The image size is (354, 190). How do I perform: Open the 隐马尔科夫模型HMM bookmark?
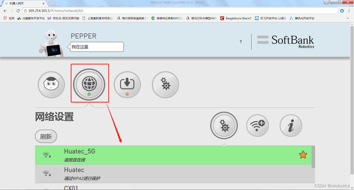tap(202, 18)
